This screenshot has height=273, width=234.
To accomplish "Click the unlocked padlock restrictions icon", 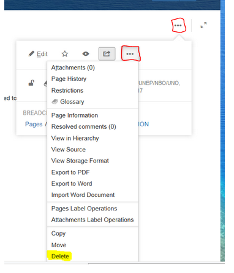I will click(x=31, y=83).
